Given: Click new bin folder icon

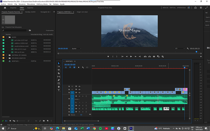Looking at the screenshot, I should pos(44,121).
